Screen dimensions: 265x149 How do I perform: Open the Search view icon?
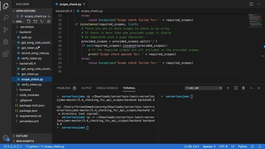[5, 17]
